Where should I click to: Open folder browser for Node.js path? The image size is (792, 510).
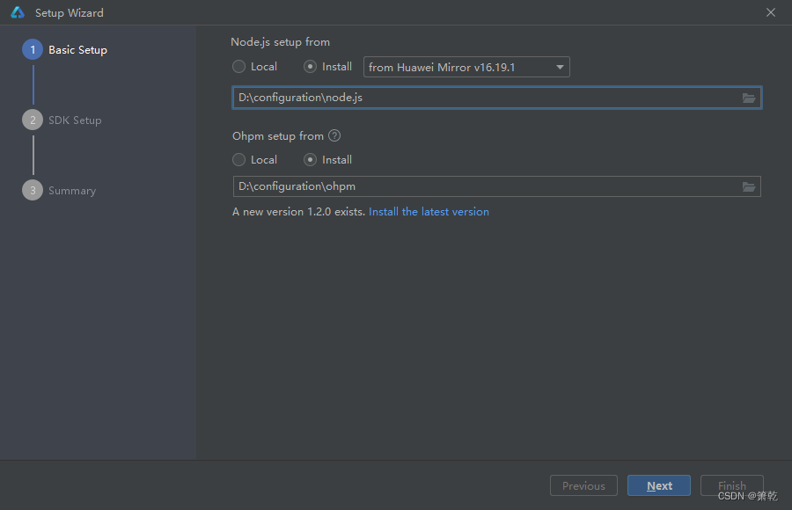[x=749, y=98]
